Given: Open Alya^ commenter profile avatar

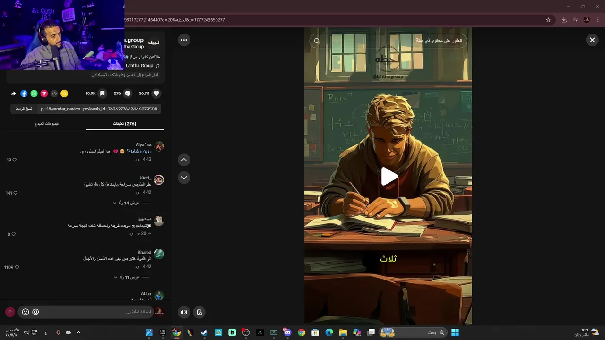Looking at the screenshot, I should point(159,147).
